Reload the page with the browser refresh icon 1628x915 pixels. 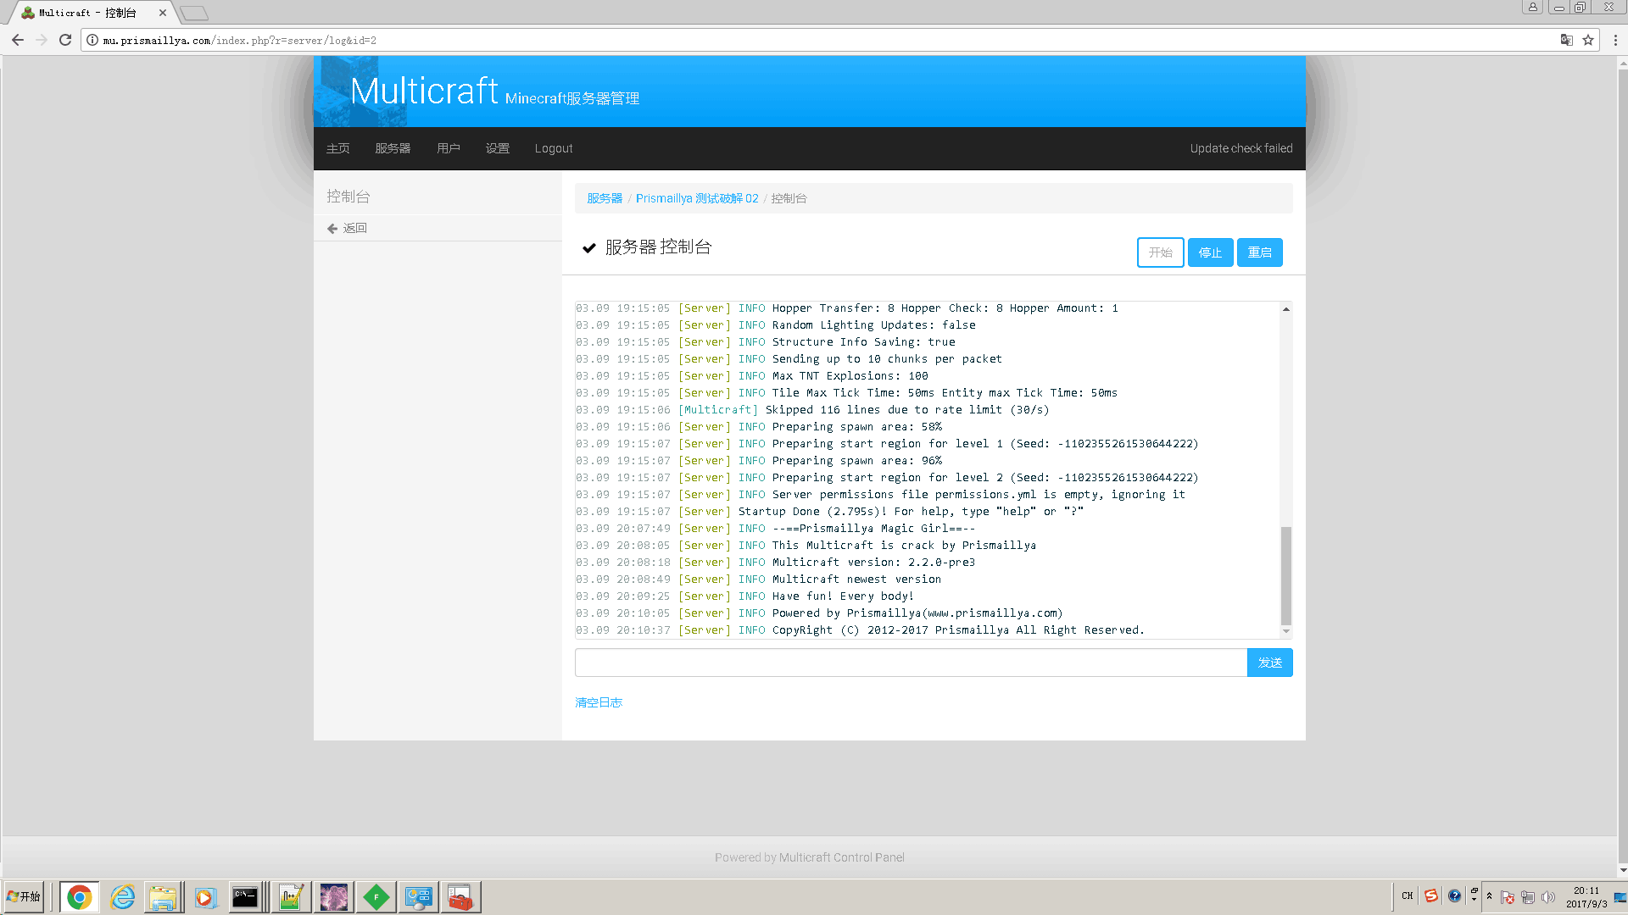click(65, 40)
